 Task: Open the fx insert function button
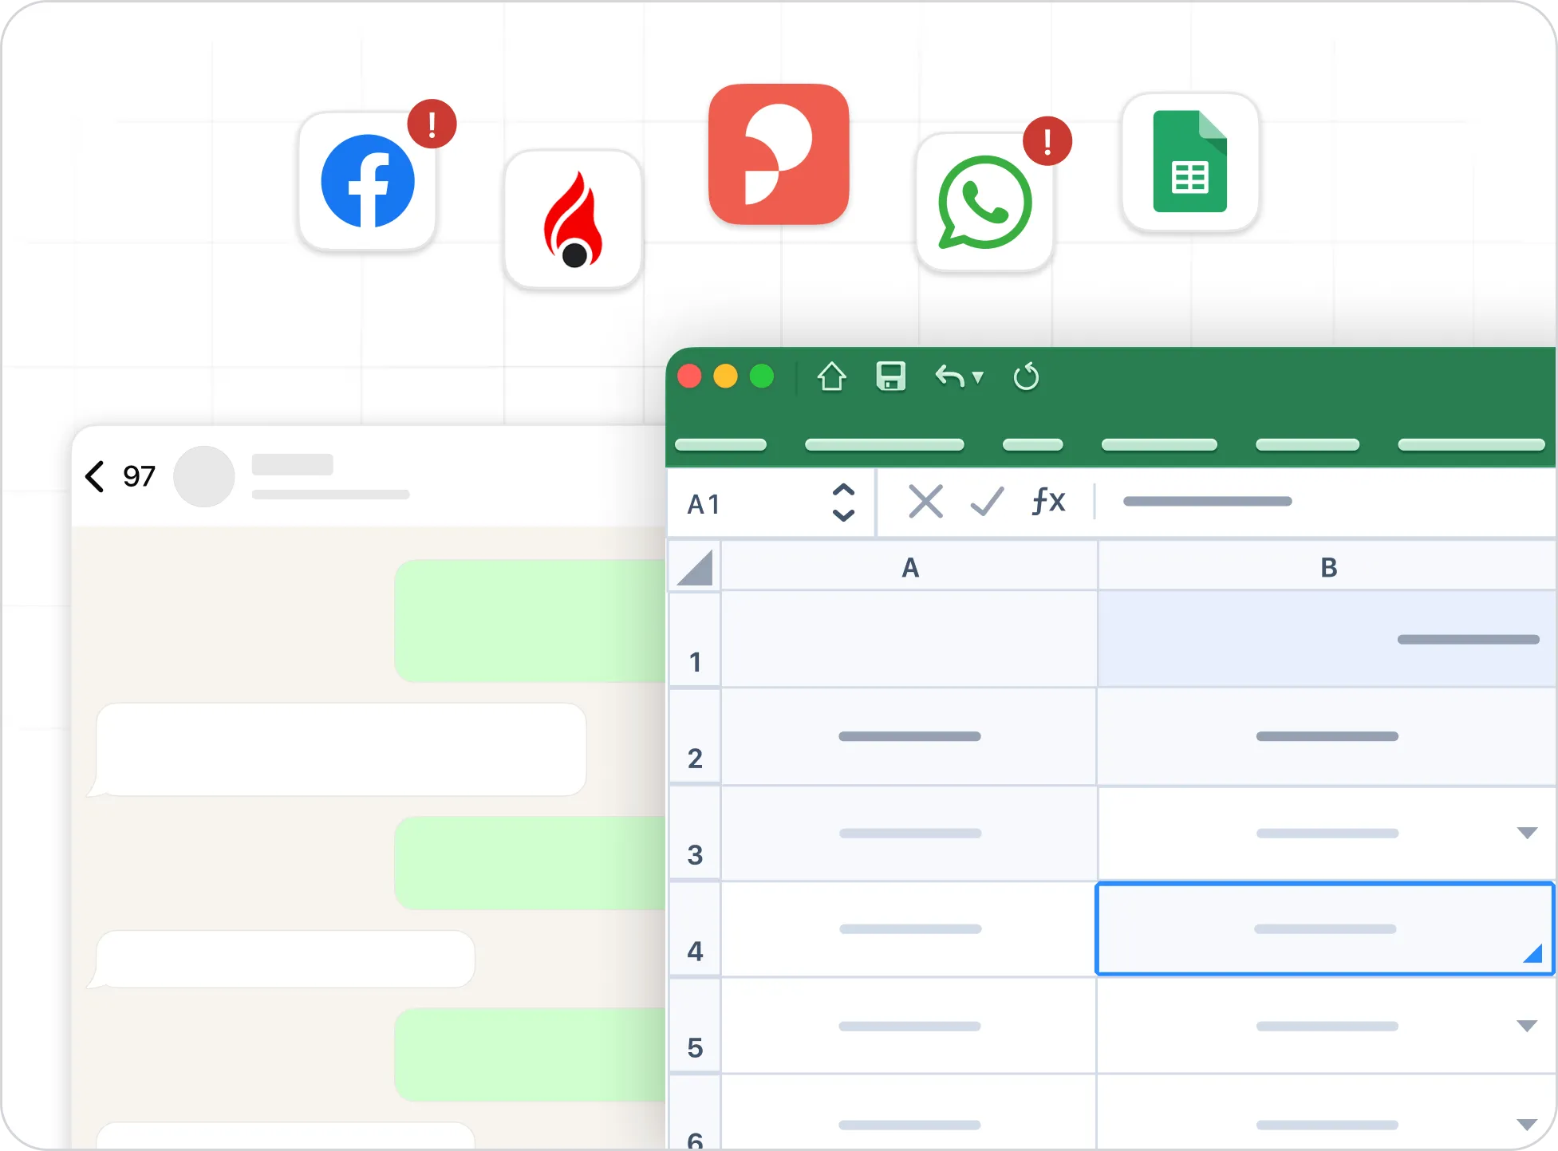click(x=1048, y=502)
